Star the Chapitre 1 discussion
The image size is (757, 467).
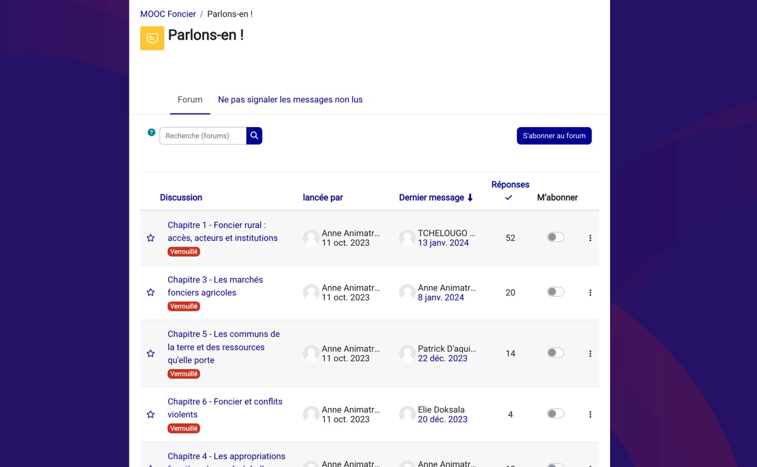point(151,238)
